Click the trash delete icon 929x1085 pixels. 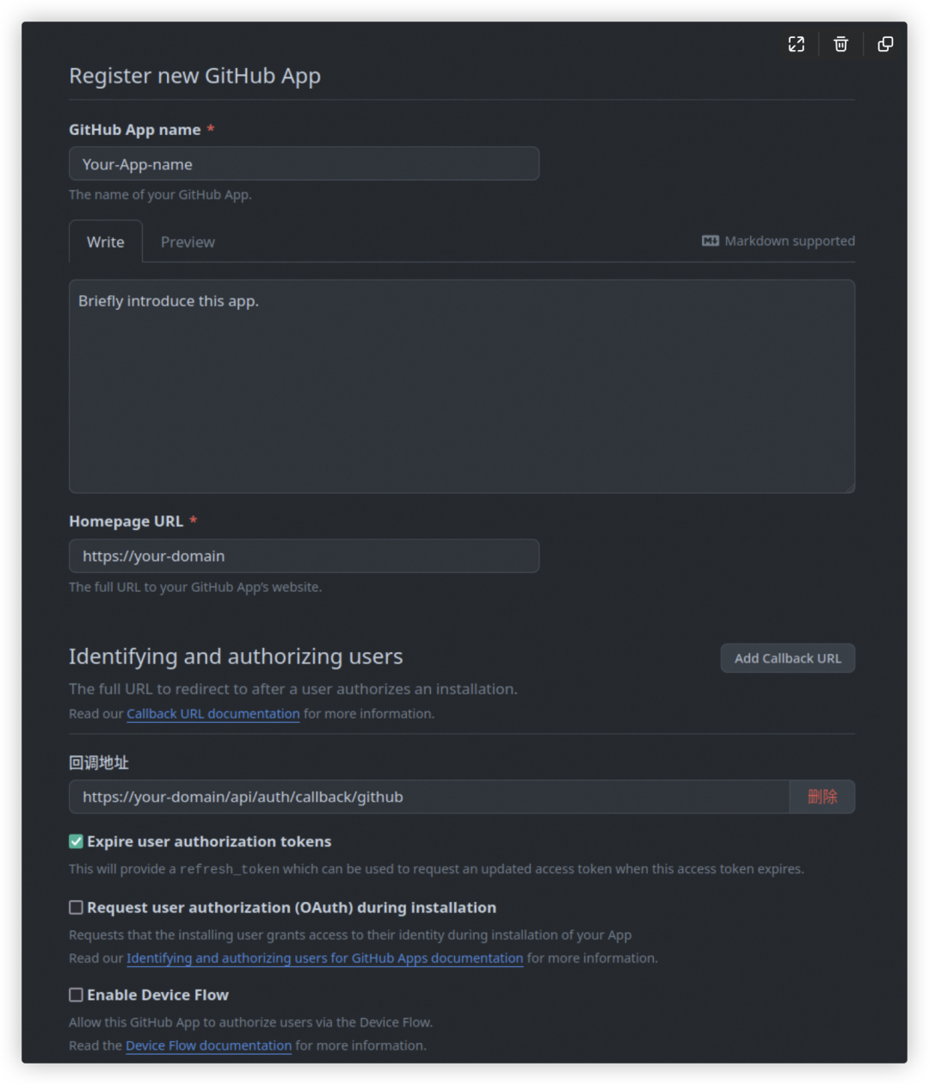point(841,44)
